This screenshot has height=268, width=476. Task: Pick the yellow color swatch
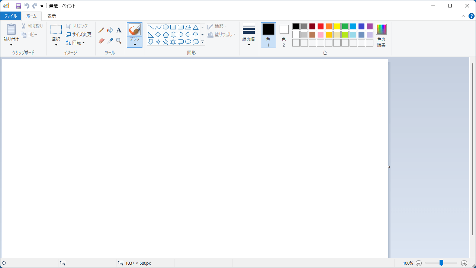tap(337, 26)
